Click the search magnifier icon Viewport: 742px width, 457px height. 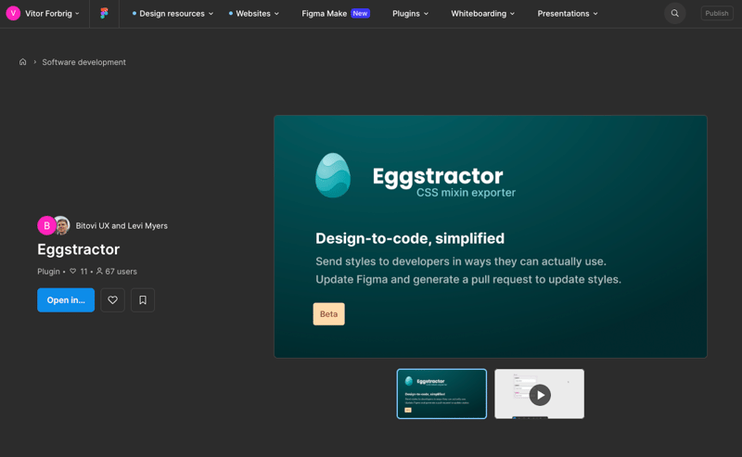(675, 13)
